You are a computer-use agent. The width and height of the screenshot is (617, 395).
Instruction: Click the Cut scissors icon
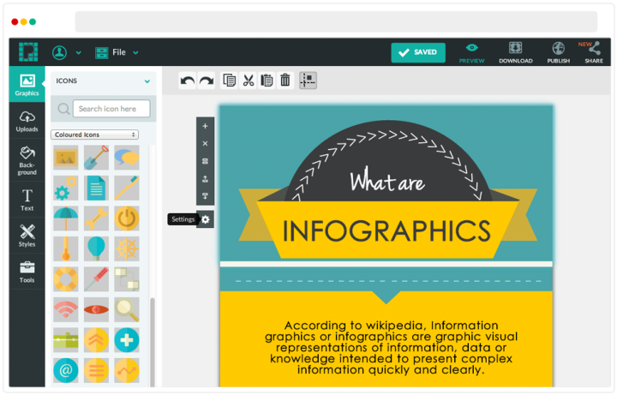[x=249, y=81]
